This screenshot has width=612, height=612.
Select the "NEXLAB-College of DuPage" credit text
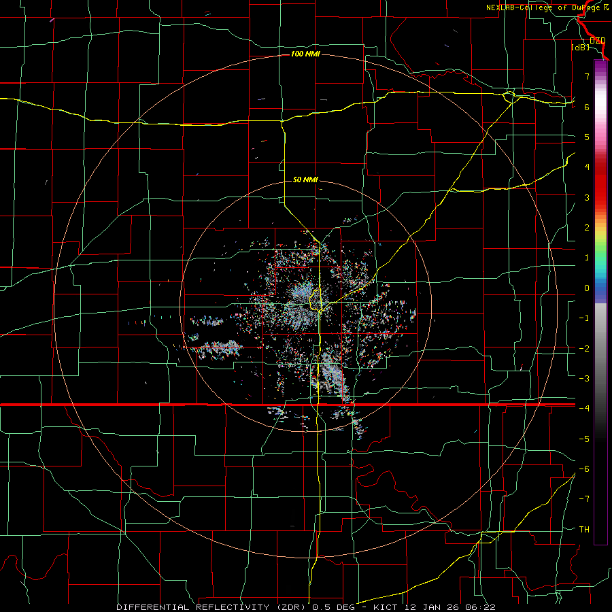coord(543,7)
